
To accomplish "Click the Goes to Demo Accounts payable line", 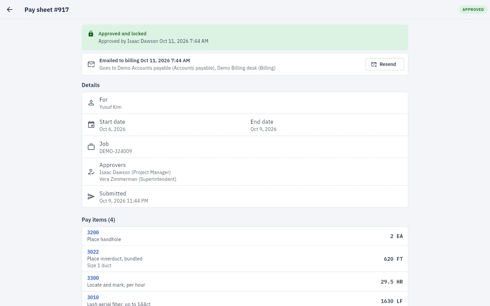I will tap(187, 68).
